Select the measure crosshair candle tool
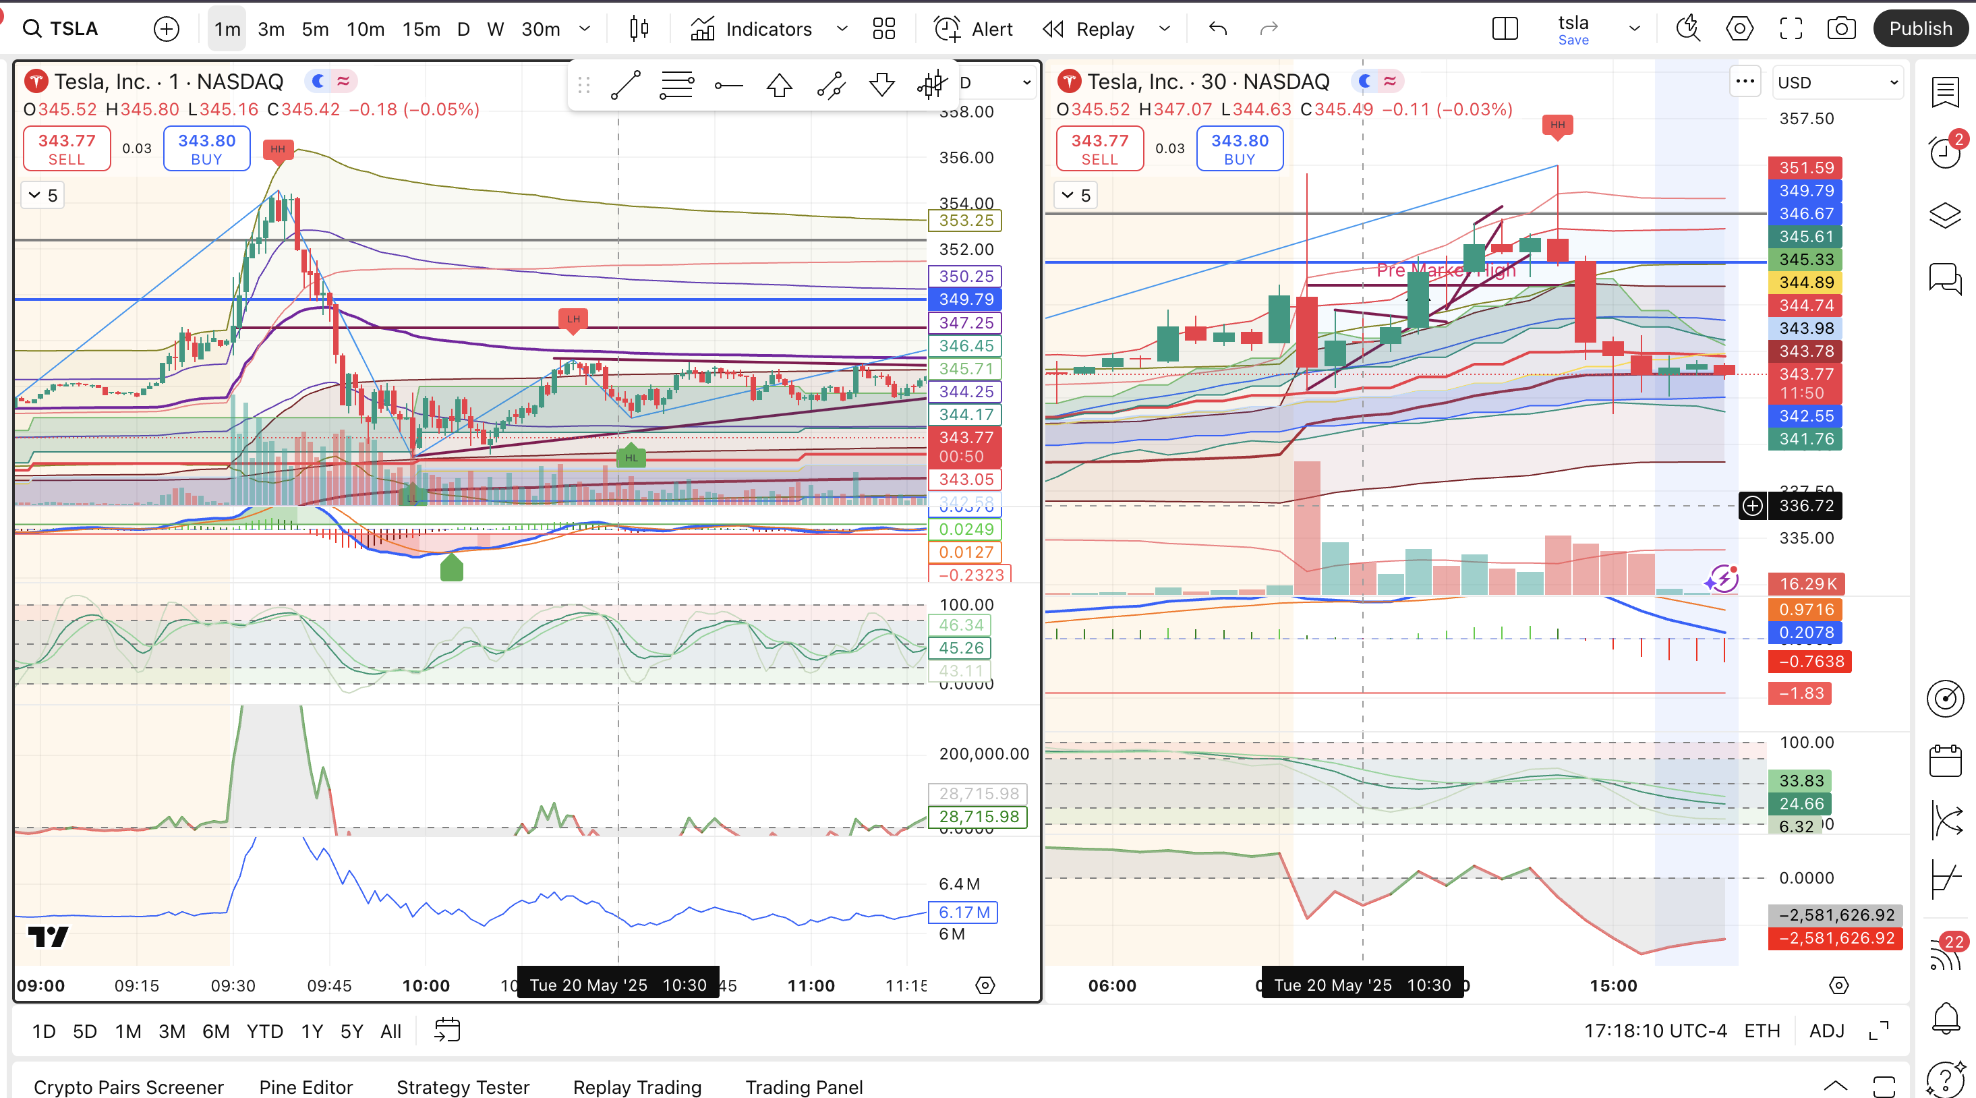This screenshot has width=1976, height=1098. click(x=932, y=85)
